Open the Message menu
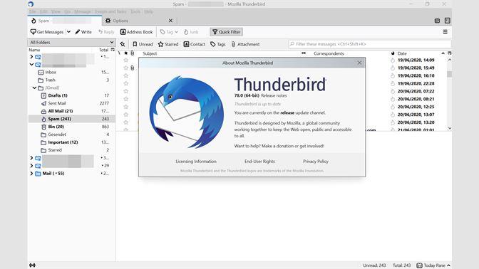 (83, 11)
